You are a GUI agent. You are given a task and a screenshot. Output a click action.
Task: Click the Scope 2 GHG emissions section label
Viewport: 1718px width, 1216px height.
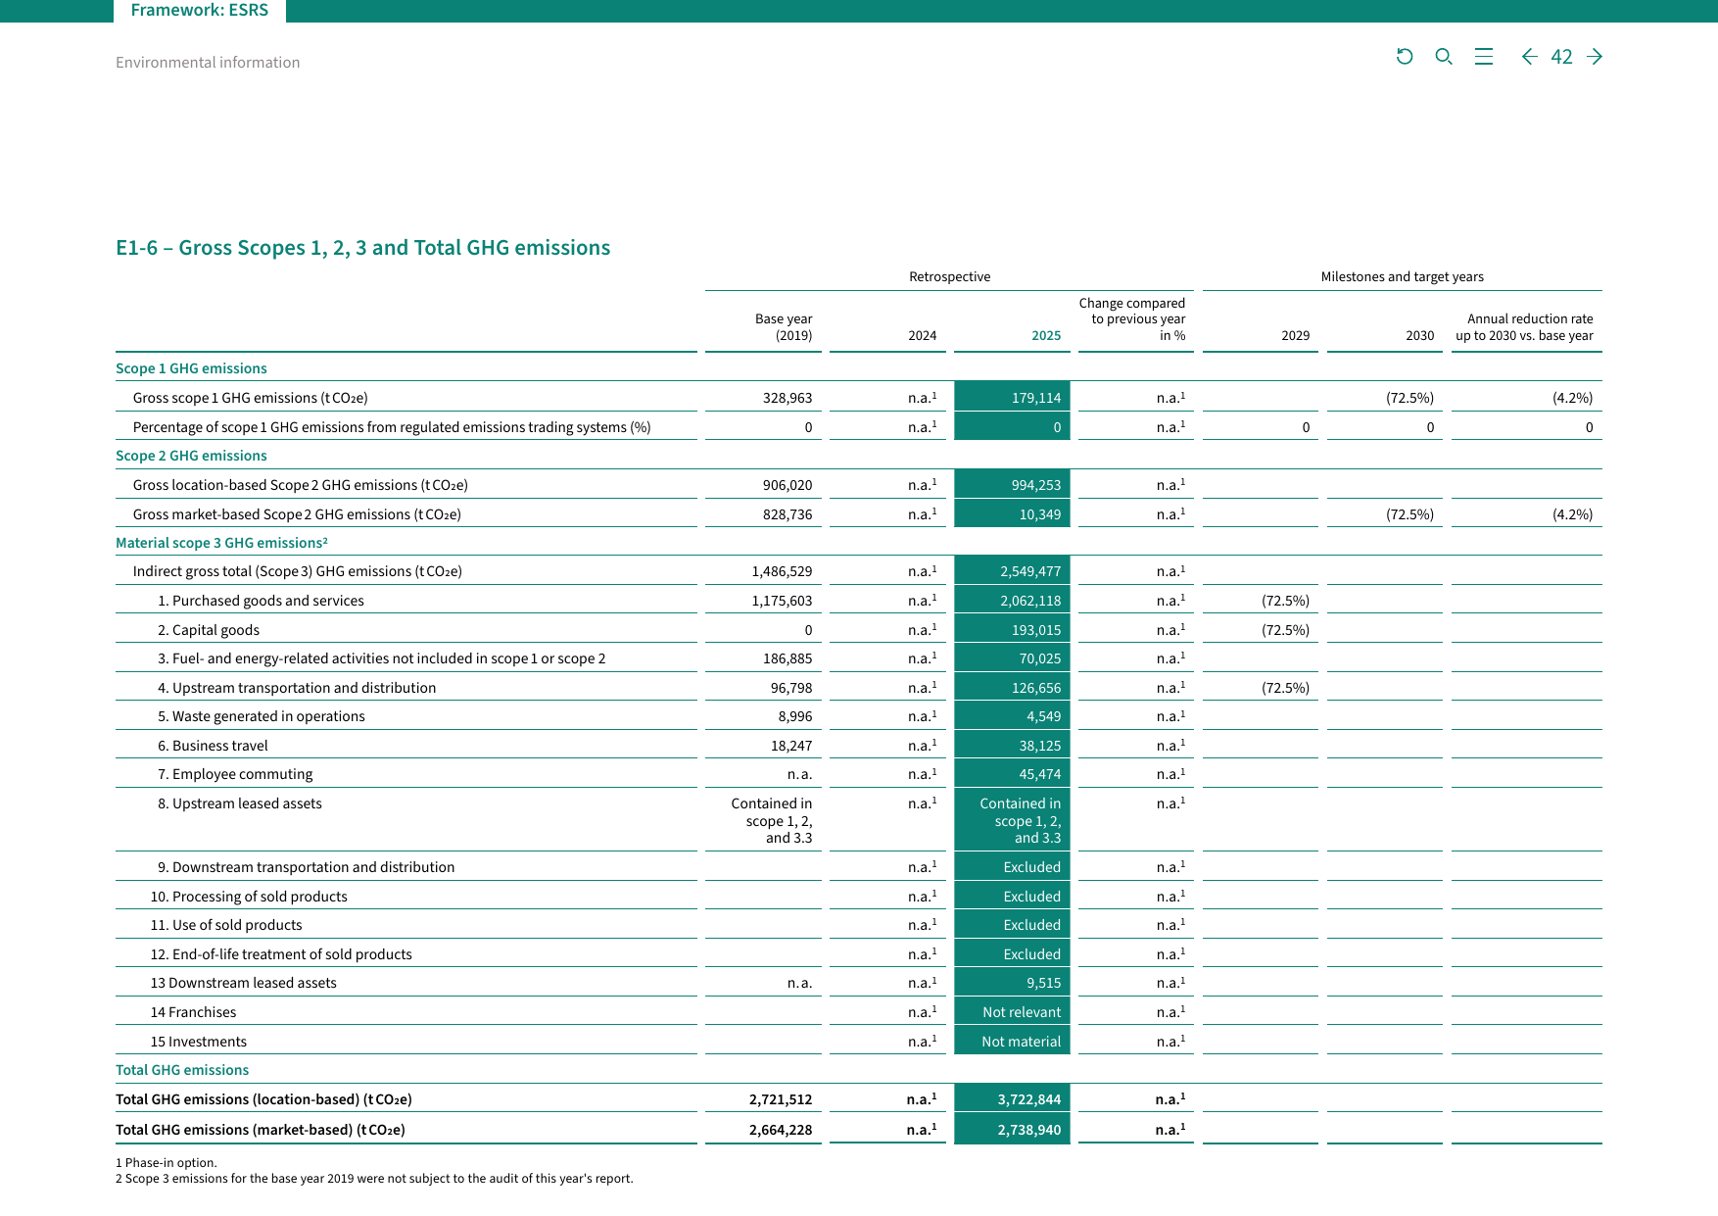pyautogui.click(x=191, y=456)
